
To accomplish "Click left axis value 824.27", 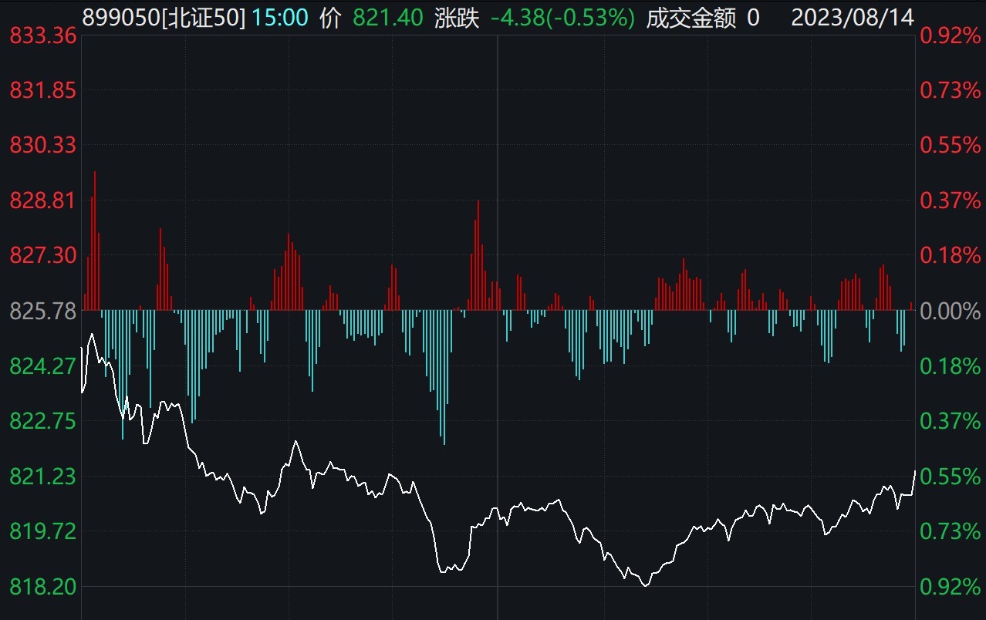I will pos(42,366).
